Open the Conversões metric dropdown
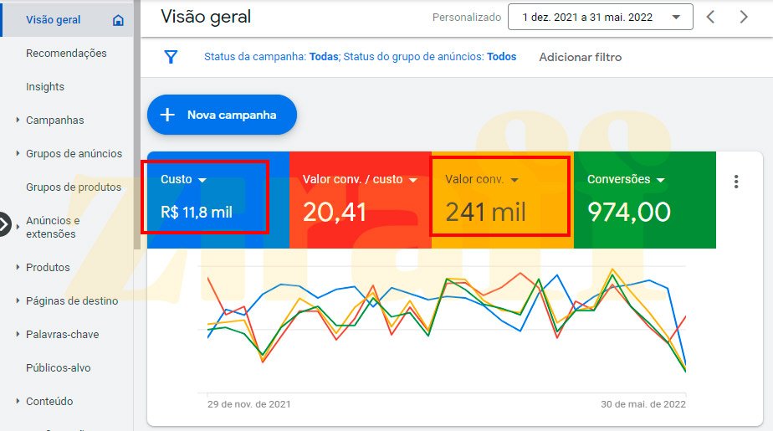773x431 pixels. click(x=661, y=180)
